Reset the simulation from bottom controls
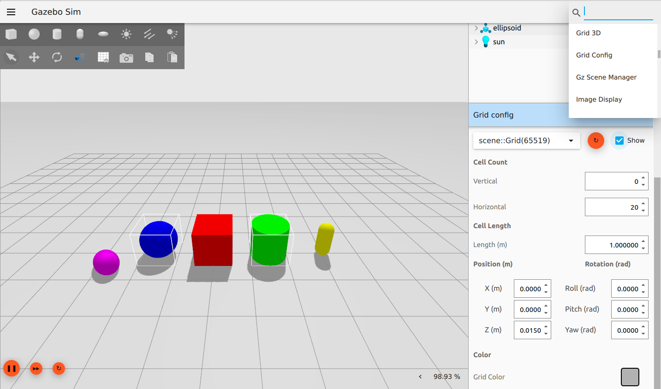 [x=59, y=368]
